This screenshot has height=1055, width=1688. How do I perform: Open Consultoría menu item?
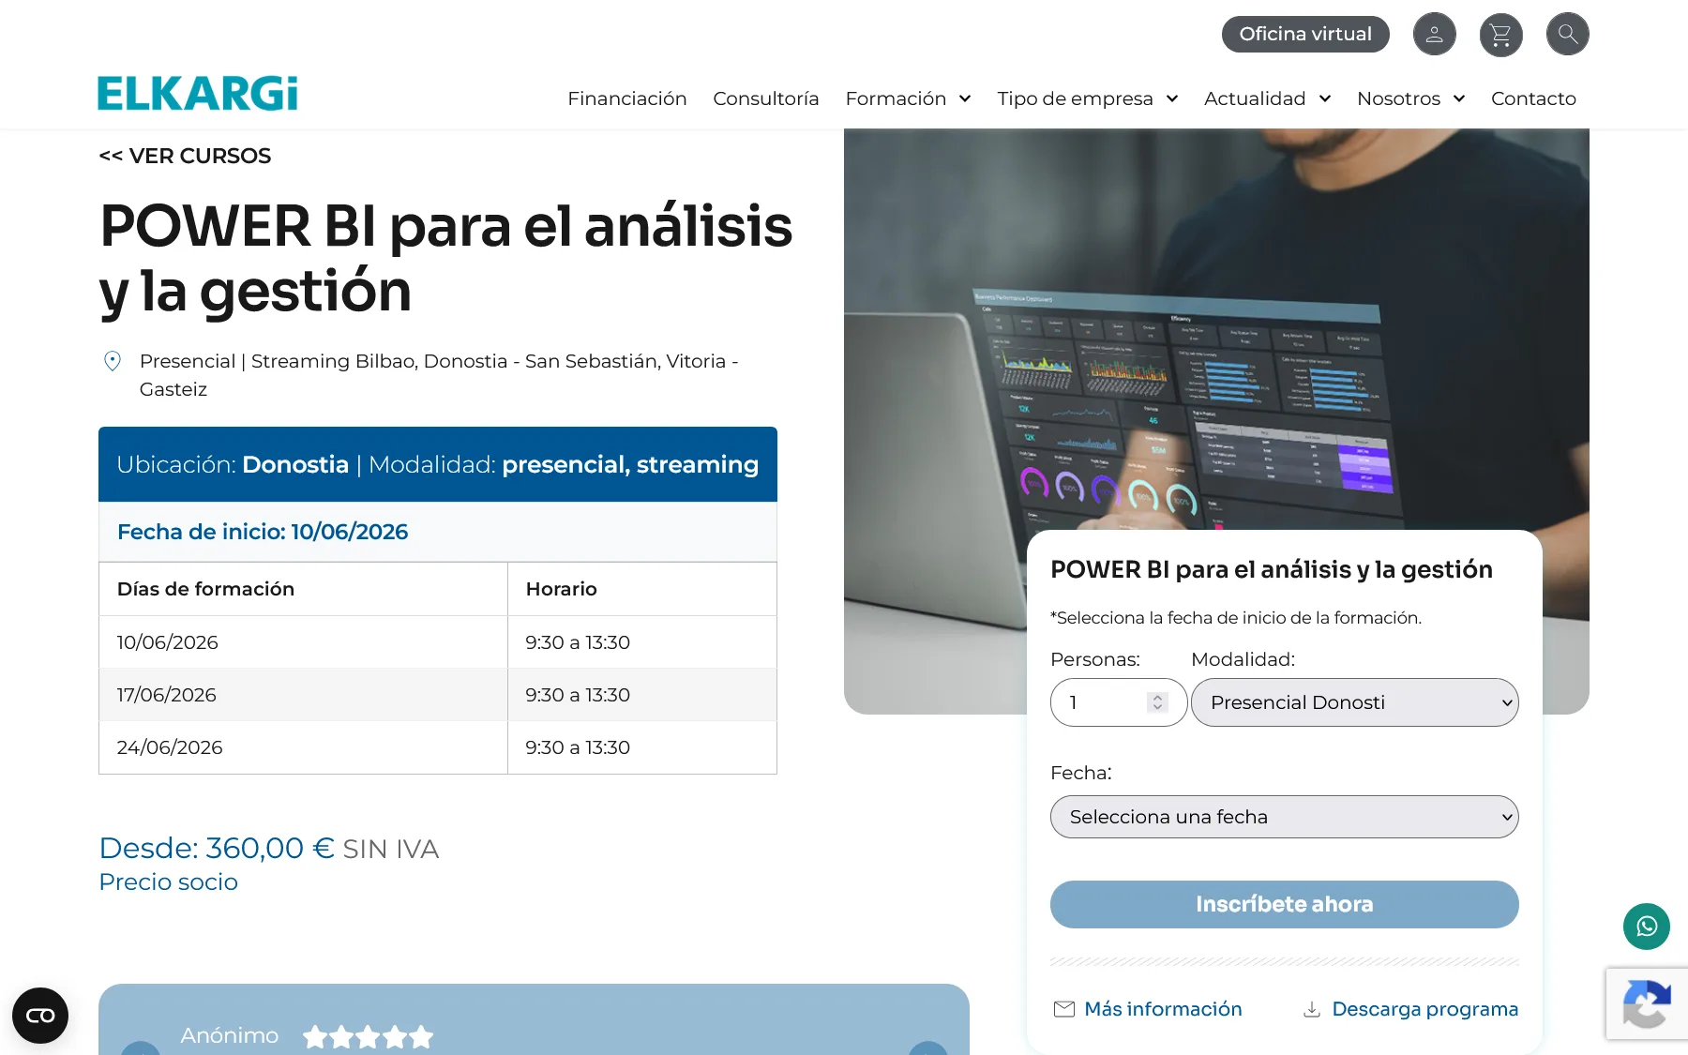click(765, 98)
